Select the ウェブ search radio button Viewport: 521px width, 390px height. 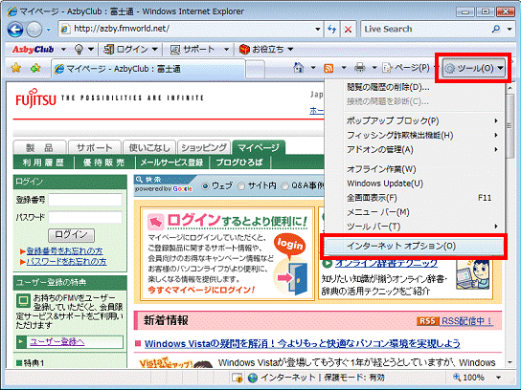[205, 186]
